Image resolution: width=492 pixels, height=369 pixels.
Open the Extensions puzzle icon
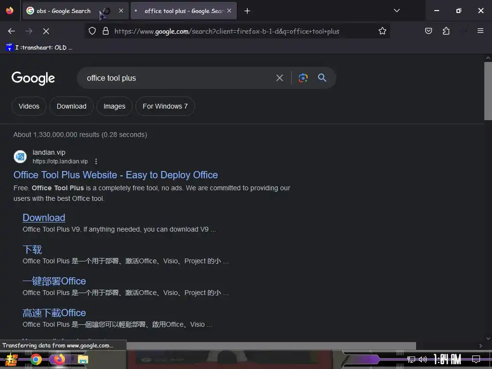[x=446, y=31]
